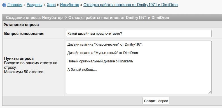Click the 'Создание опроса' header title

[x=88, y=18]
